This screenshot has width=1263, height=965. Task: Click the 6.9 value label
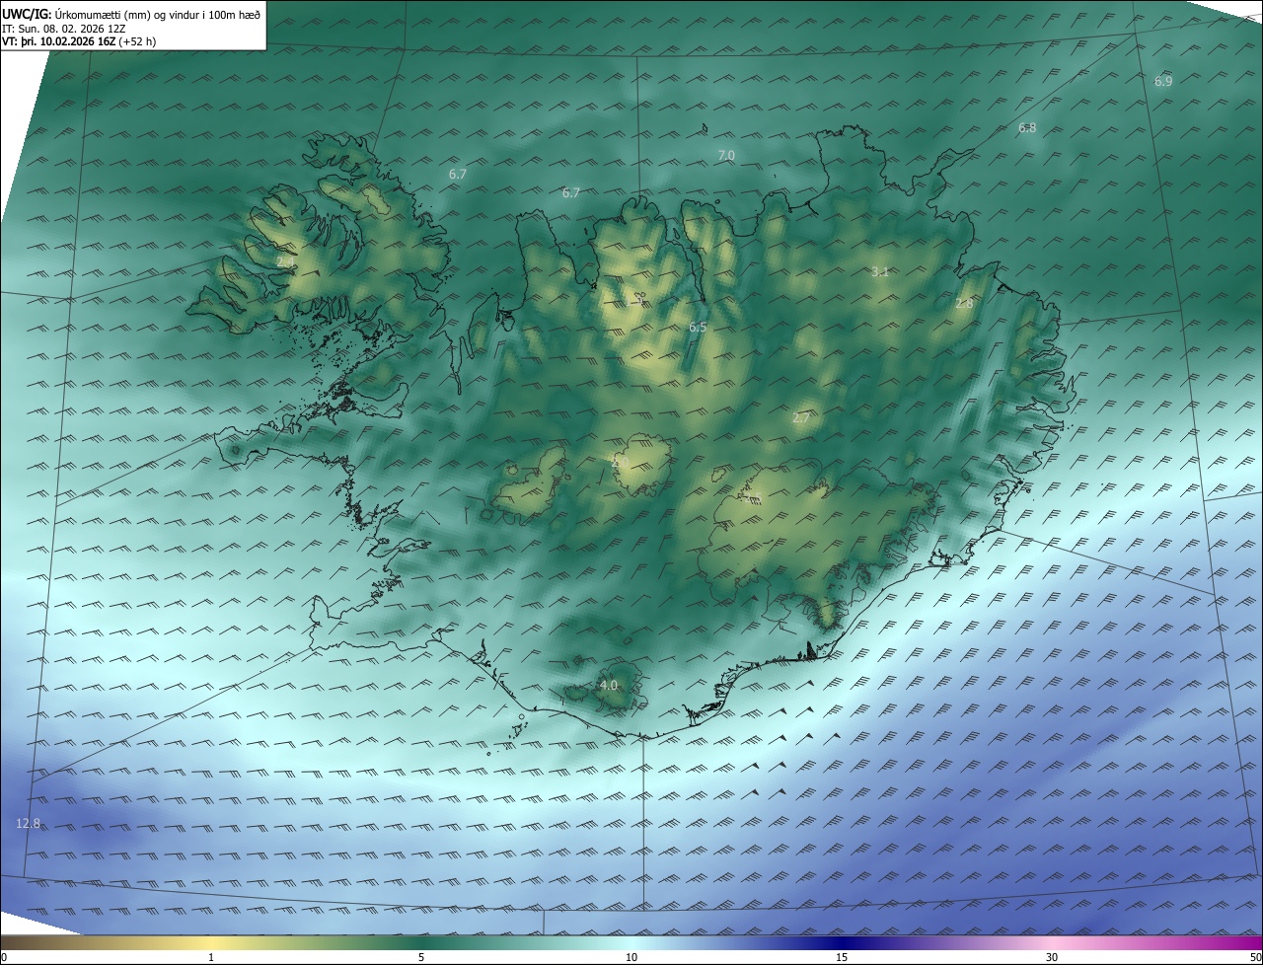[1163, 81]
